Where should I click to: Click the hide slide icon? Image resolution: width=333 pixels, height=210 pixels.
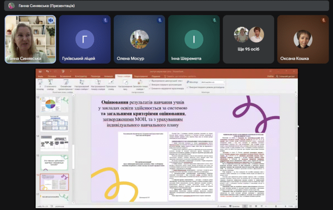tap(111, 82)
